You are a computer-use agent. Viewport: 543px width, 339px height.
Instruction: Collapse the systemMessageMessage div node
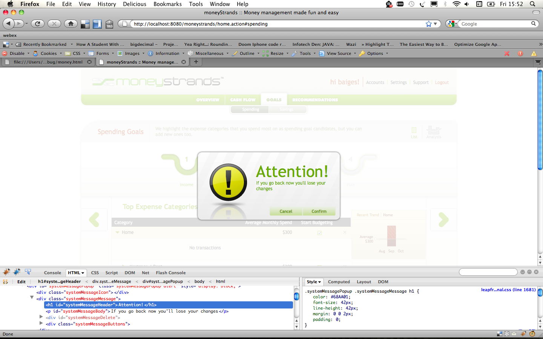coord(32,298)
